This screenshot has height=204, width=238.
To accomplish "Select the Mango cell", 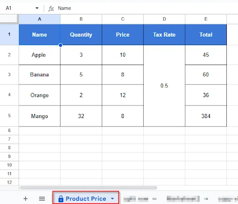I will (40, 116).
